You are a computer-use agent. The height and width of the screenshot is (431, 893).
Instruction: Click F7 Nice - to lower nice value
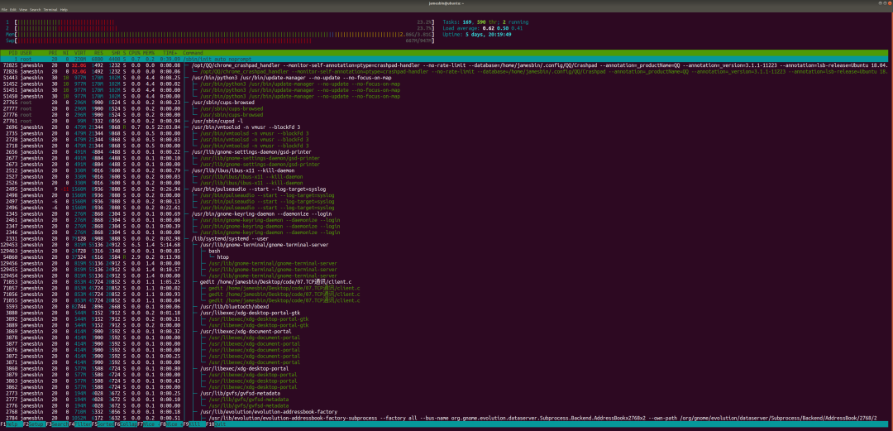[148, 424]
